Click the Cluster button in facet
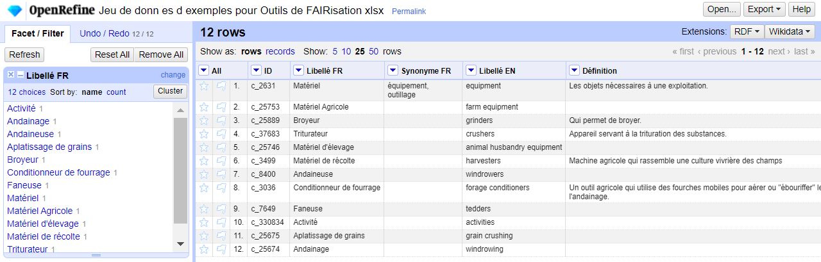 170,91
